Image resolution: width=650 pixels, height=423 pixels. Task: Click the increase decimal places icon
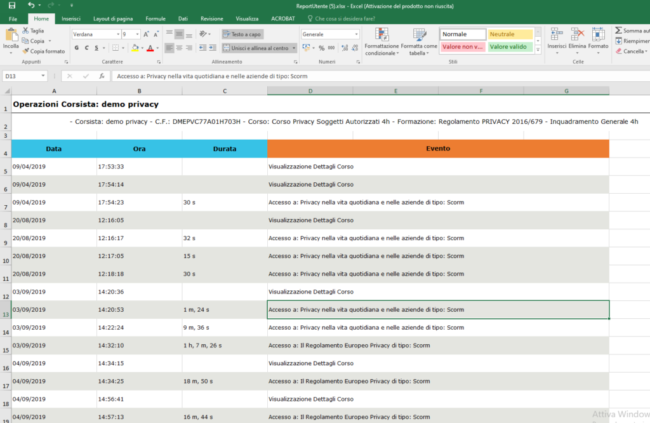click(x=345, y=48)
